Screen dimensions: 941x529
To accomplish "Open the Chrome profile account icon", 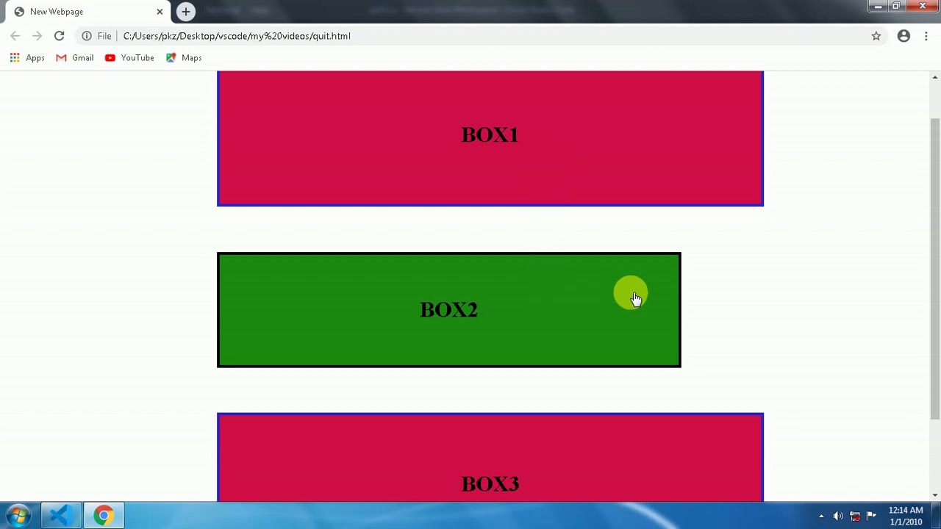I will [x=904, y=35].
